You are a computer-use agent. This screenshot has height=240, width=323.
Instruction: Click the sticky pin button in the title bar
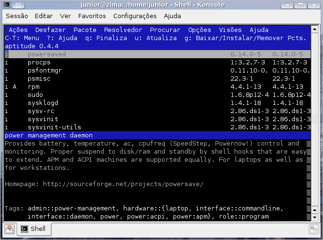(x=18, y=5)
